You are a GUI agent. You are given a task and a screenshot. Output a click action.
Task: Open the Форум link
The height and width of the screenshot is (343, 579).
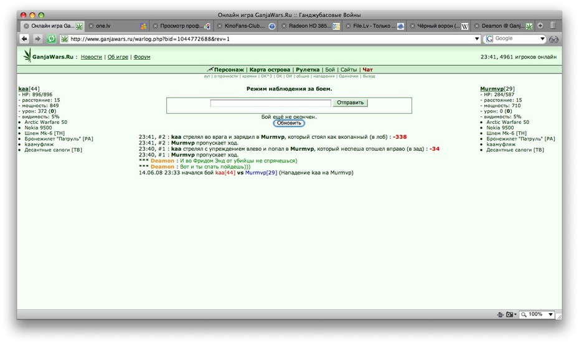[142, 57]
